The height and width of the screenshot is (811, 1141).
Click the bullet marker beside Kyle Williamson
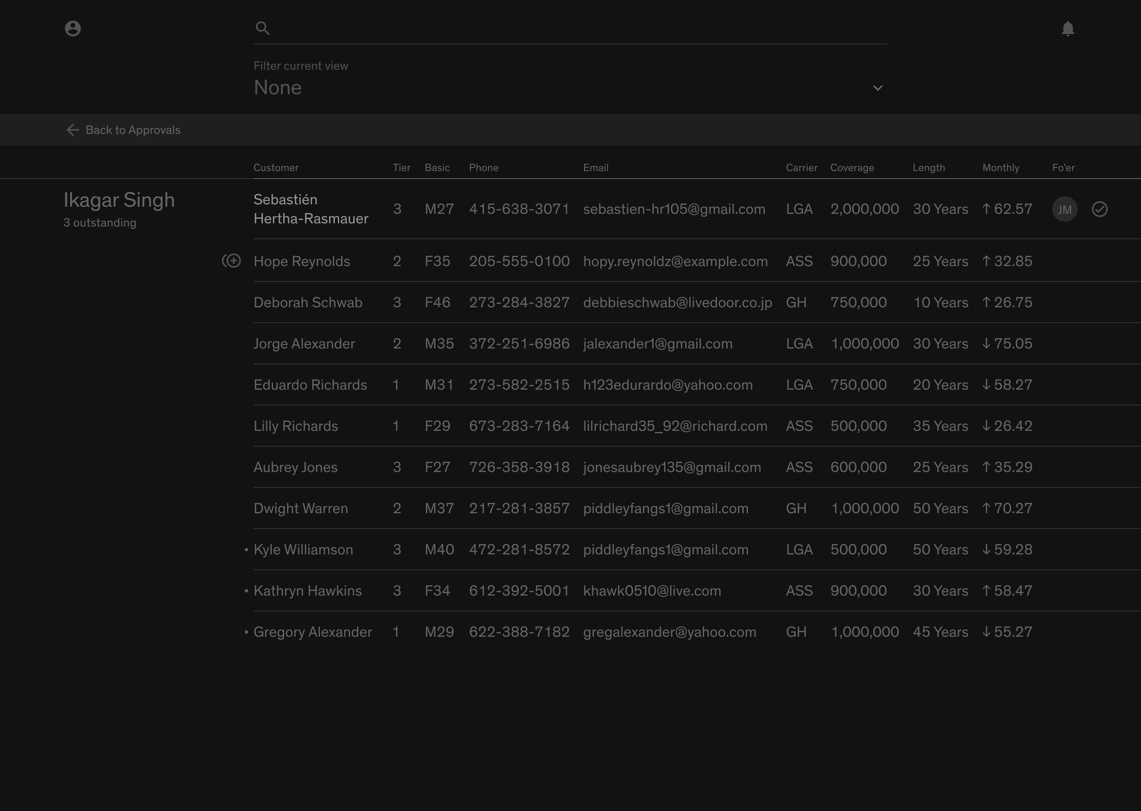[246, 549]
